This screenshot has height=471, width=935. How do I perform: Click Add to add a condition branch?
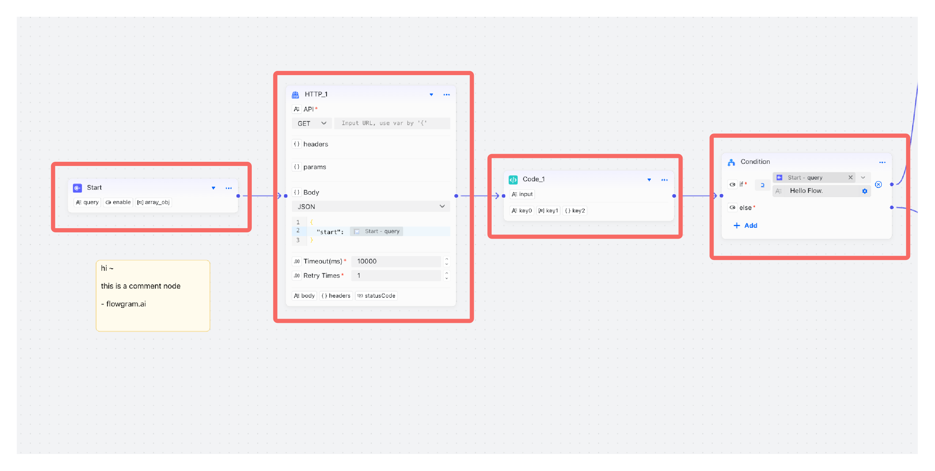745,225
